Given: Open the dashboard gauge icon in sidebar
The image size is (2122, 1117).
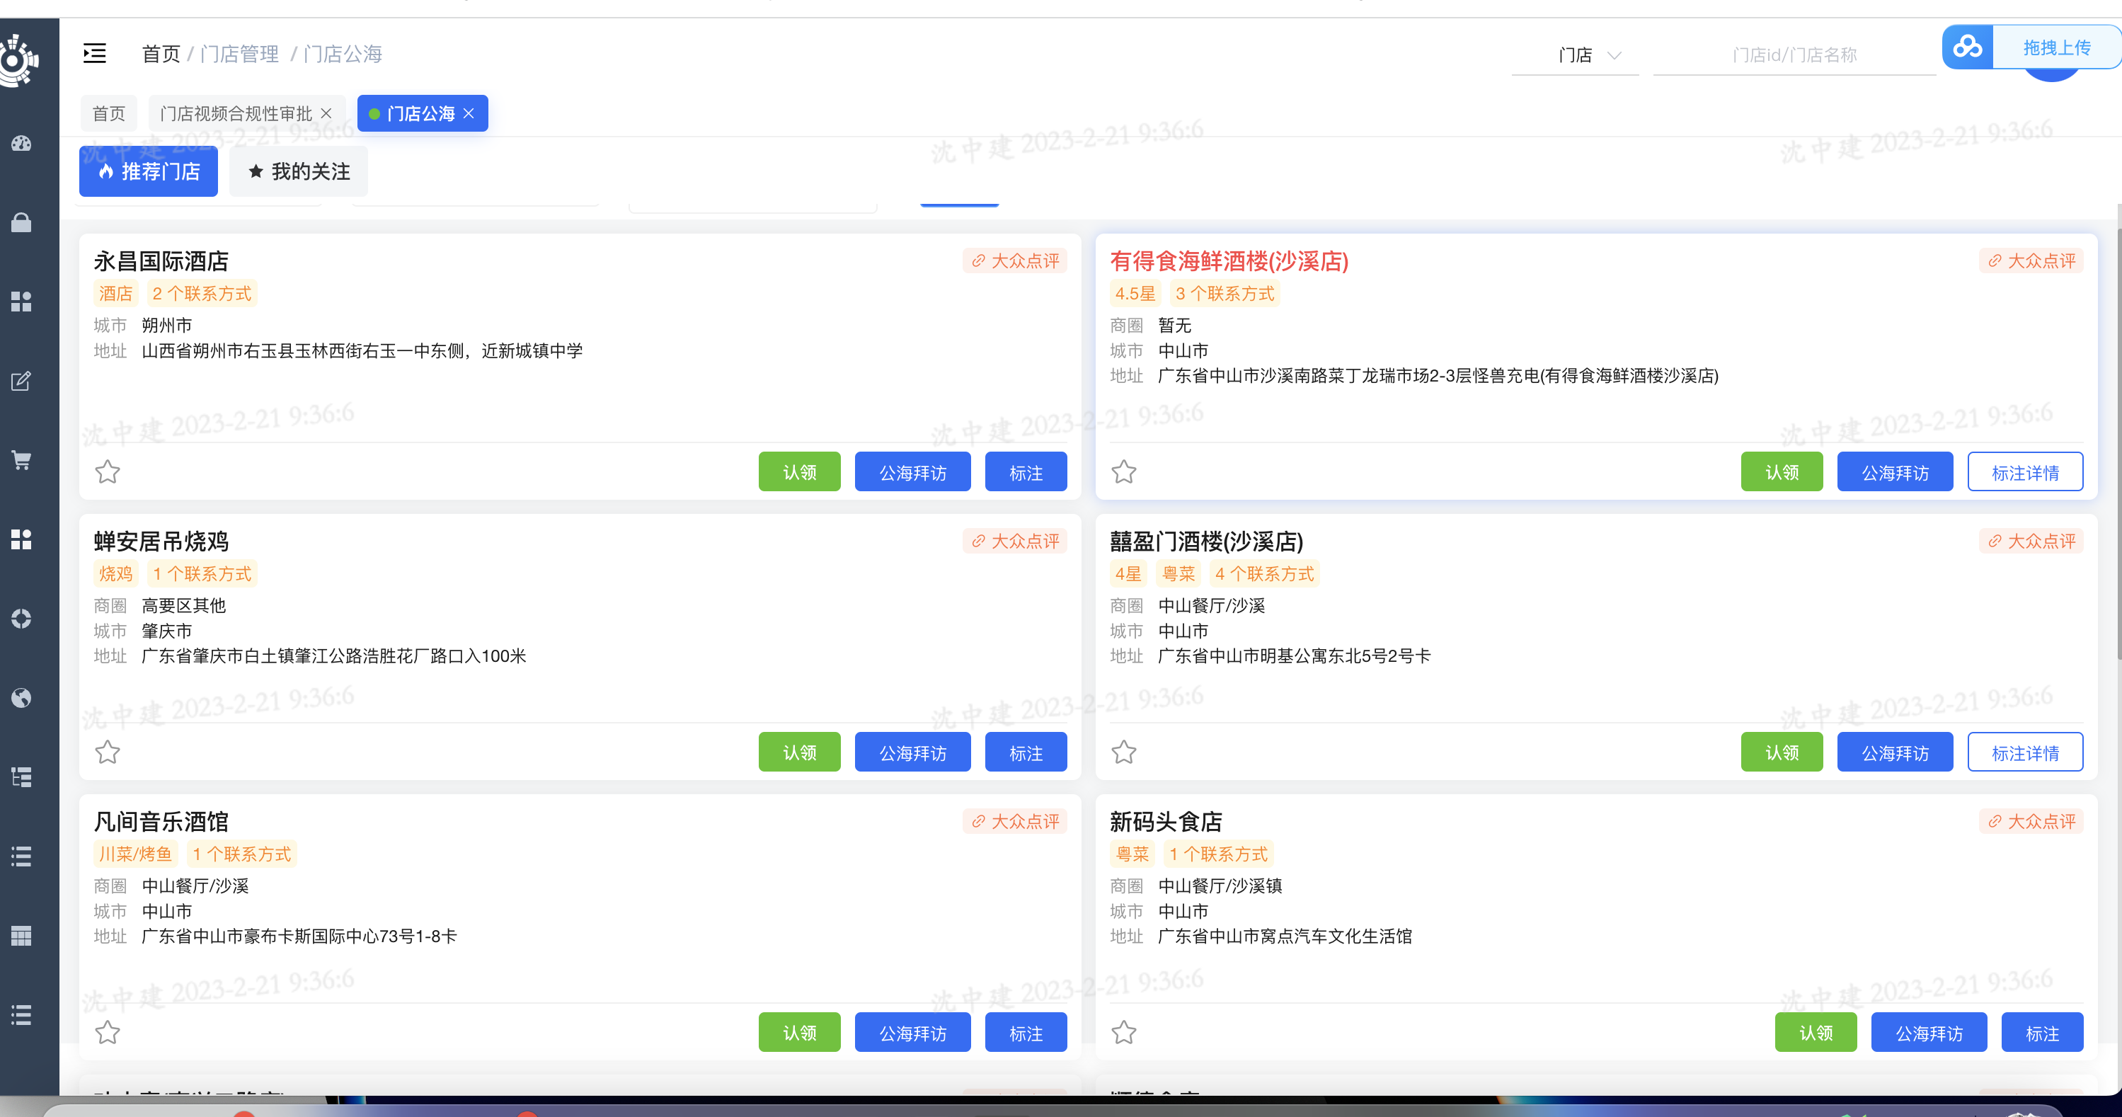Looking at the screenshot, I should tap(21, 143).
